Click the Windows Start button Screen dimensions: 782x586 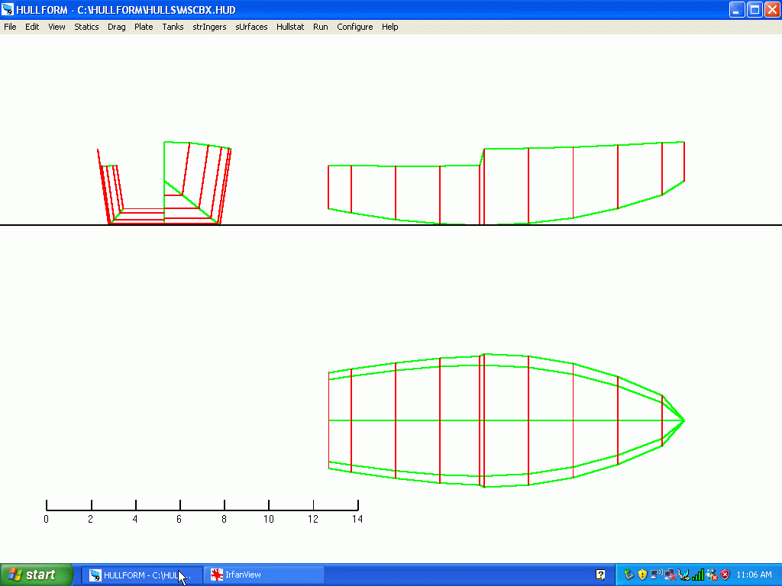(37, 575)
